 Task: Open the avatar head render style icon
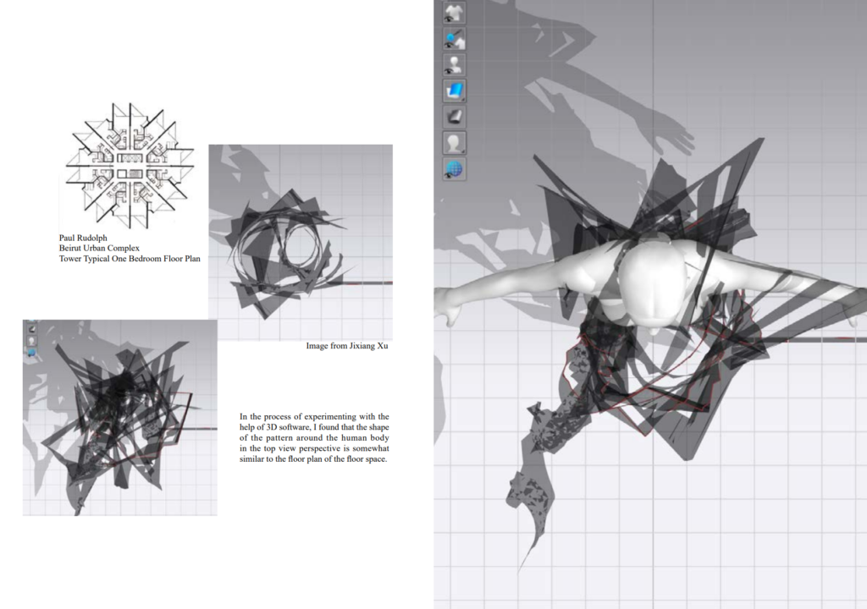tap(454, 143)
